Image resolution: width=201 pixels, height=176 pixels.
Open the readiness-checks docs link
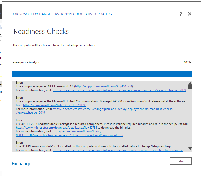click(113, 109)
